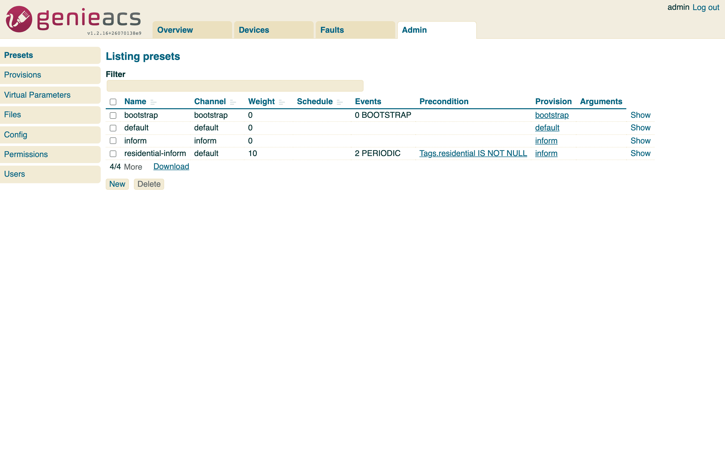725x453 pixels.
Task: Tick the select-all presets checkbox
Action: [x=113, y=102]
